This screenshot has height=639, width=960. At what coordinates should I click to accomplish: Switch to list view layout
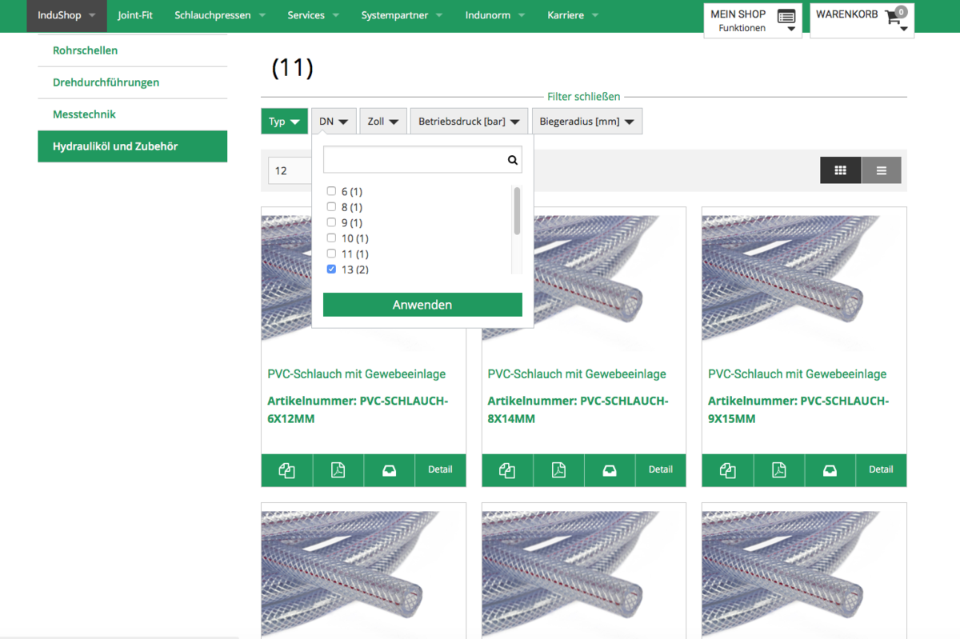881,170
